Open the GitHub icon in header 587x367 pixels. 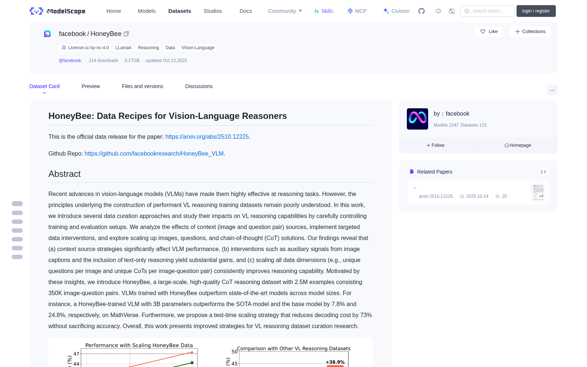point(422,11)
